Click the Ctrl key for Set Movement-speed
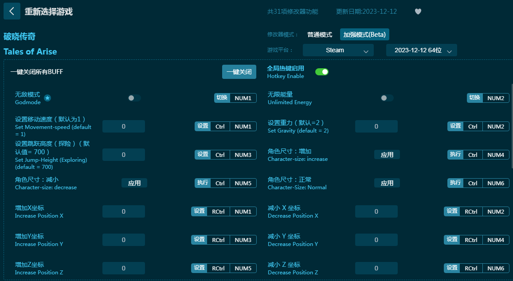The width and height of the screenshot is (513, 281). 220,127
